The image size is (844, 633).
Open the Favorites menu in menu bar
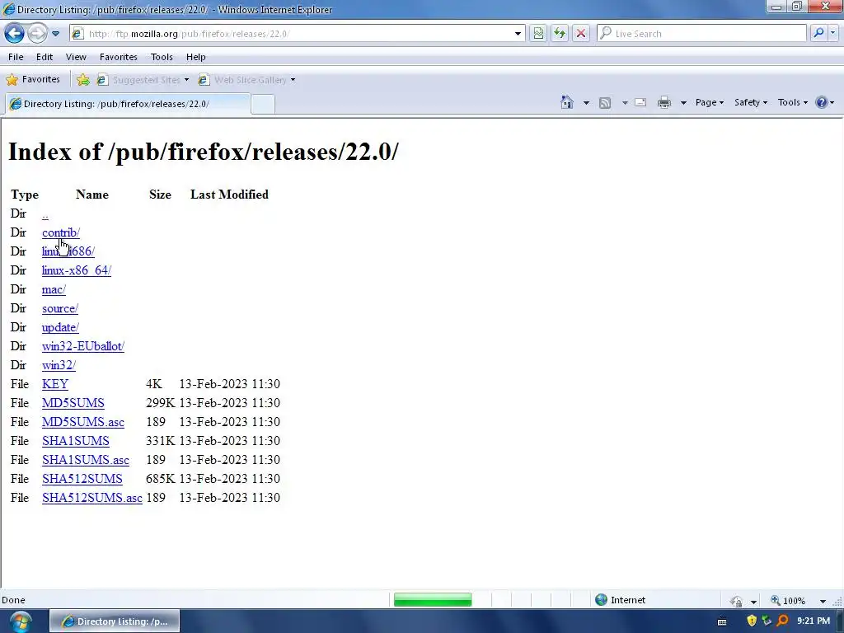pos(119,57)
